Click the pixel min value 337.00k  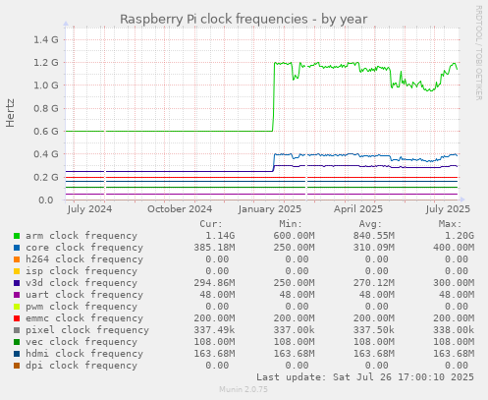click(x=294, y=330)
